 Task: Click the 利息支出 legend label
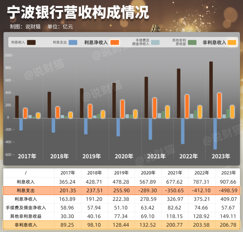click(60, 42)
